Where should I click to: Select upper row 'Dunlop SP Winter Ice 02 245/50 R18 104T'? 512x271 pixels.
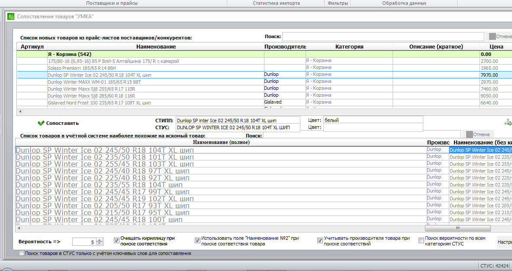[264, 75]
